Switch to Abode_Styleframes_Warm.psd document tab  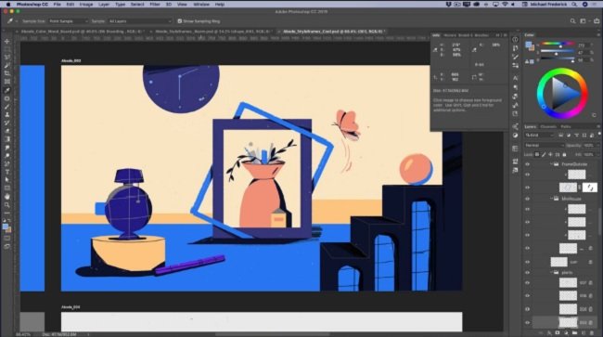coord(213,32)
